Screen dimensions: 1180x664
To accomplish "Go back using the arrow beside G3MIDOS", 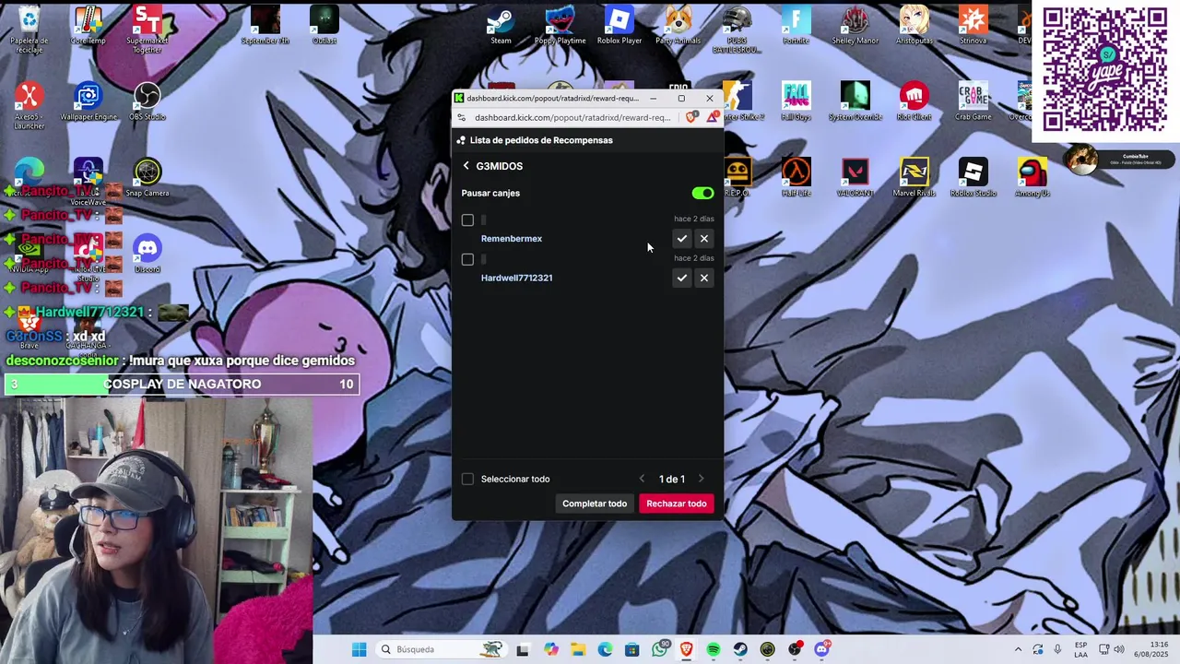I will (466, 166).
